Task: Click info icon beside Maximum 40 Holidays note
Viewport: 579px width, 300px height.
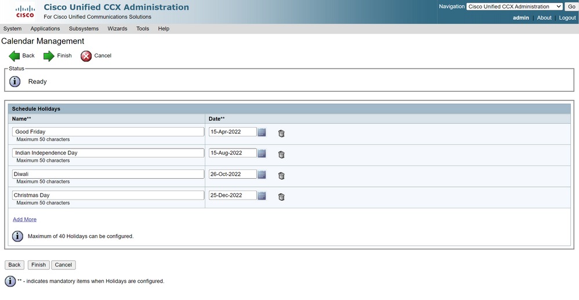Action: (x=17, y=236)
